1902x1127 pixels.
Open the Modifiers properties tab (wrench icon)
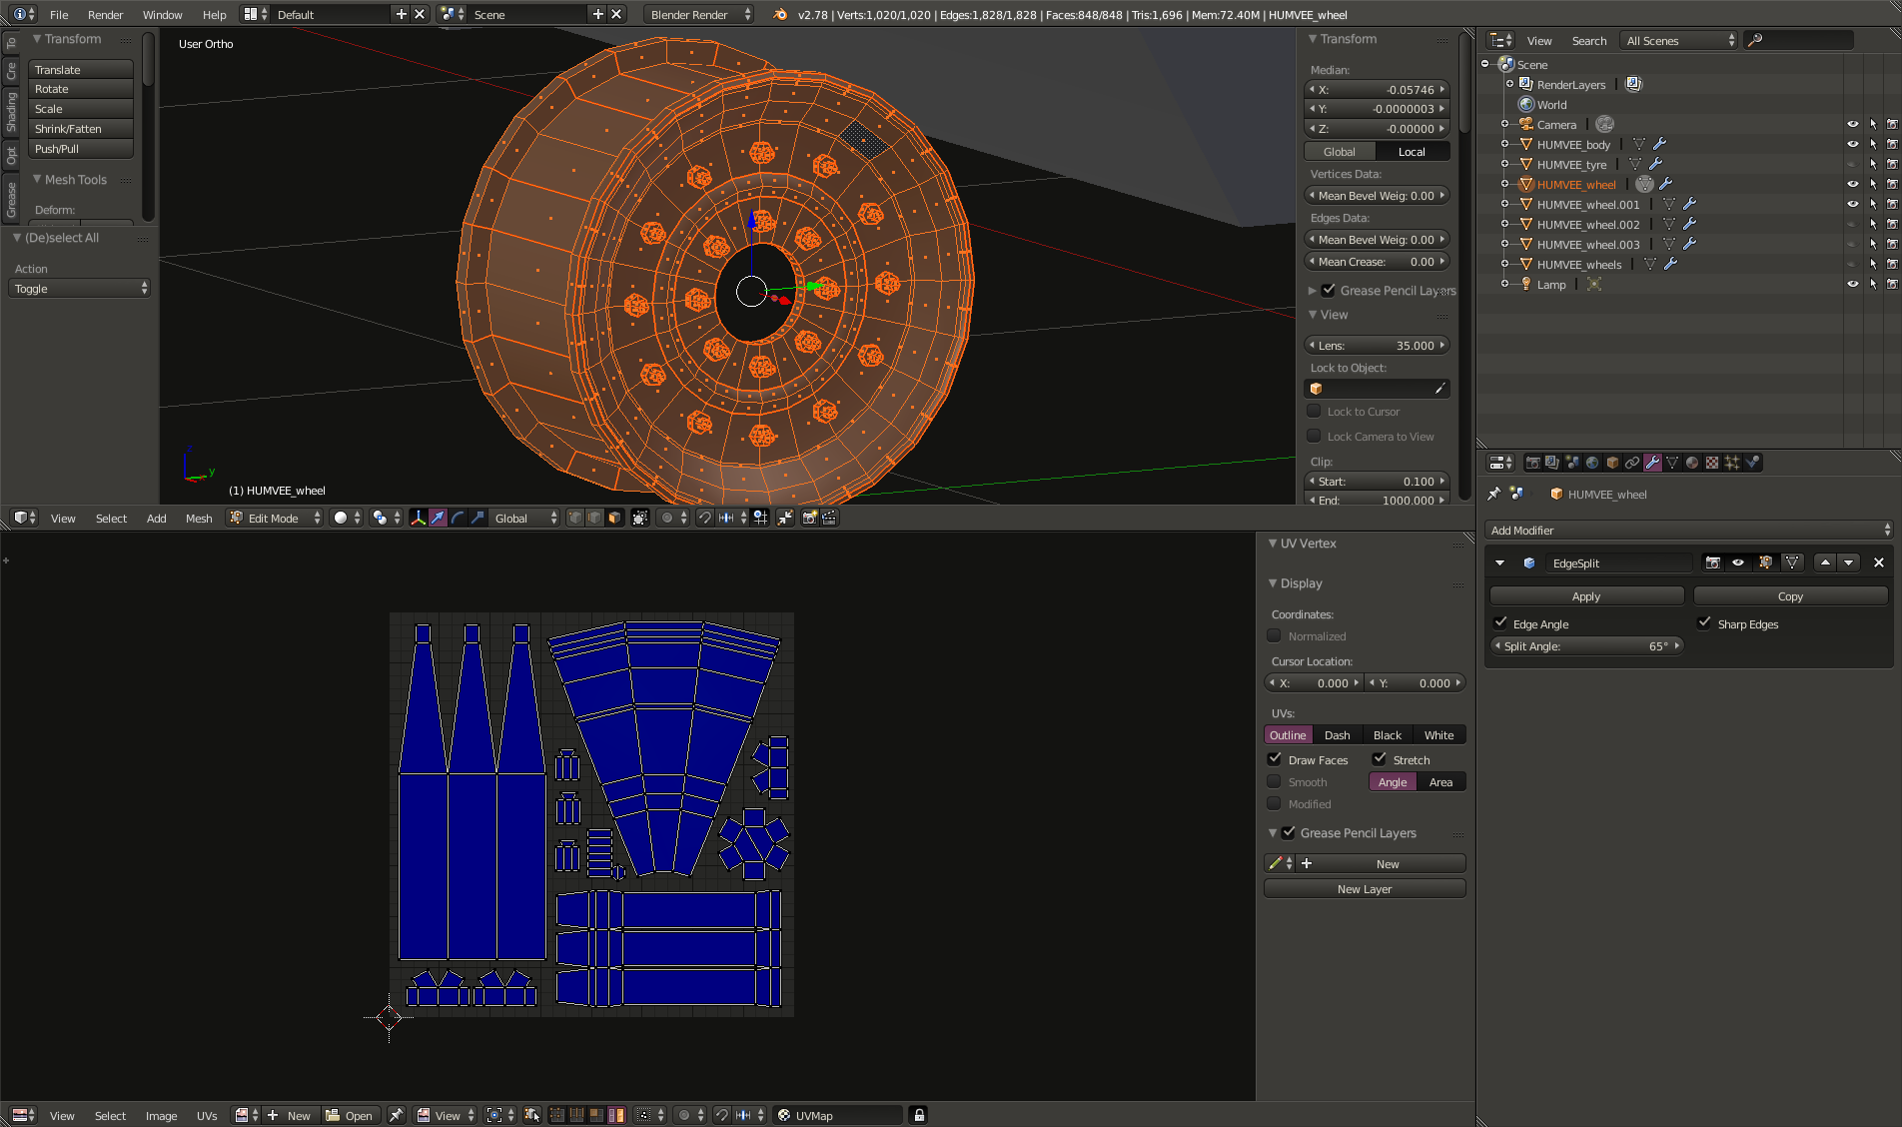tap(1652, 463)
